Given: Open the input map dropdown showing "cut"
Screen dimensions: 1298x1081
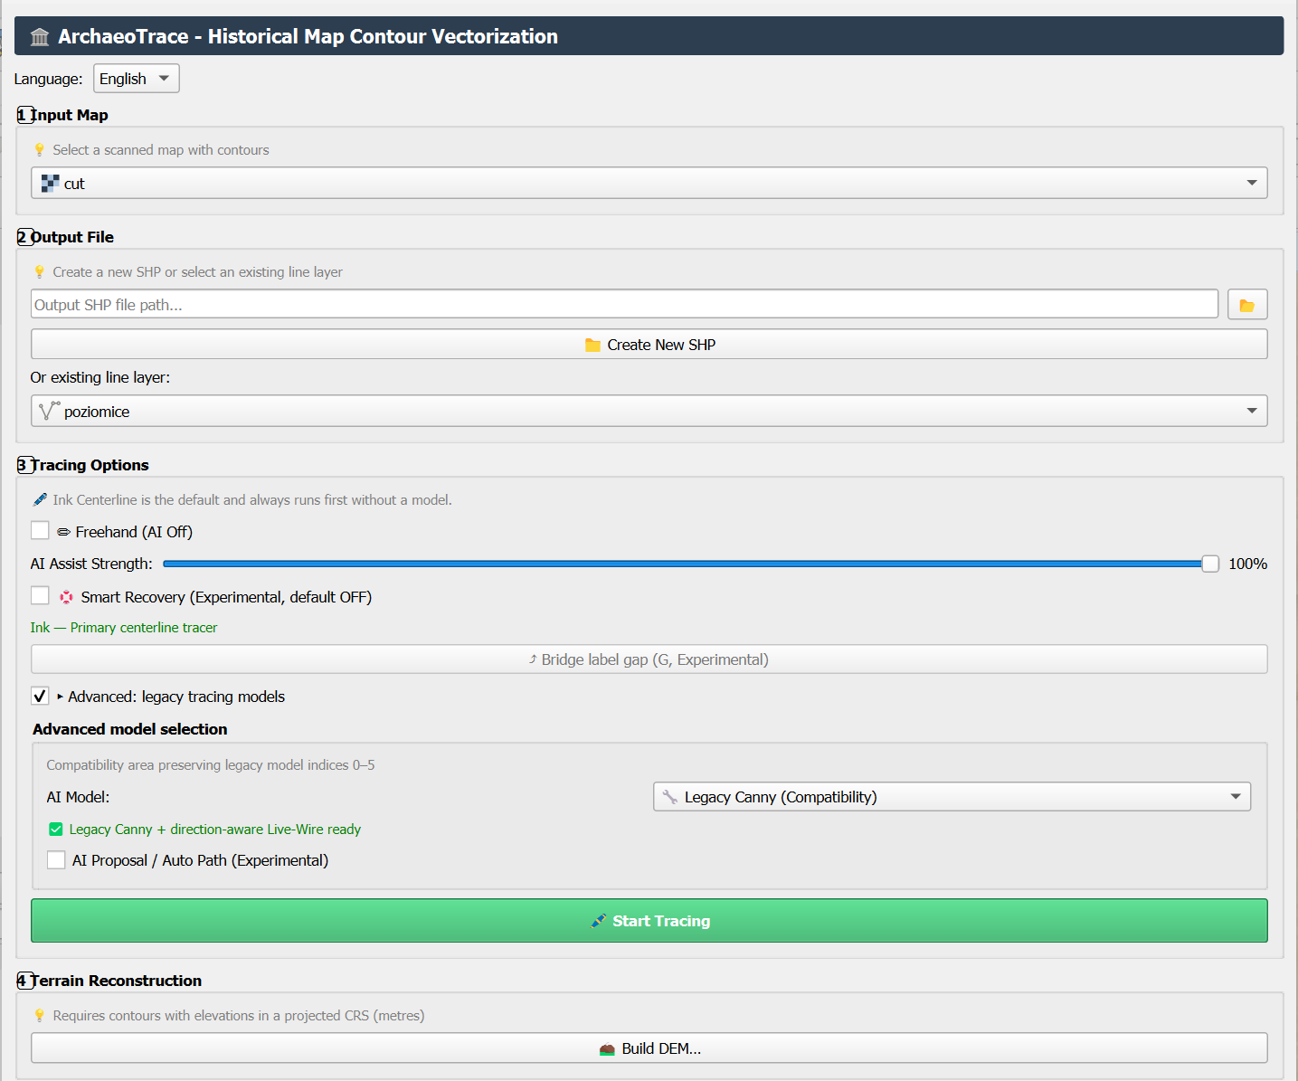Looking at the screenshot, I should [649, 183].
